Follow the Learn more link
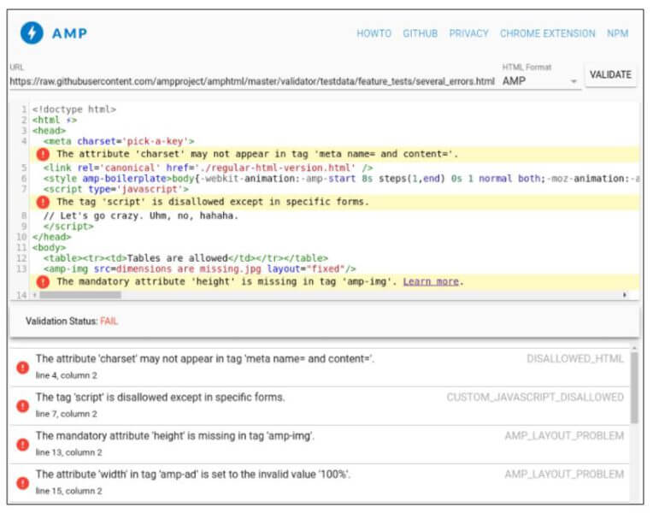 pos(431,281)
